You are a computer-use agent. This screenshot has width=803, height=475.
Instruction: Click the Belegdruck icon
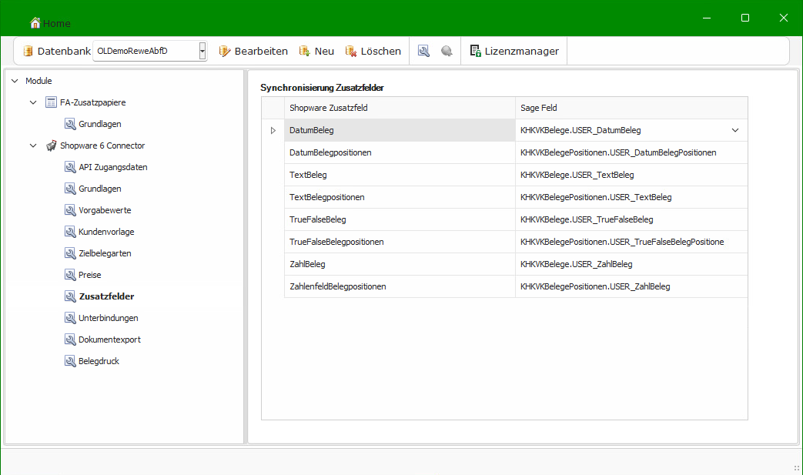[70, 361]
